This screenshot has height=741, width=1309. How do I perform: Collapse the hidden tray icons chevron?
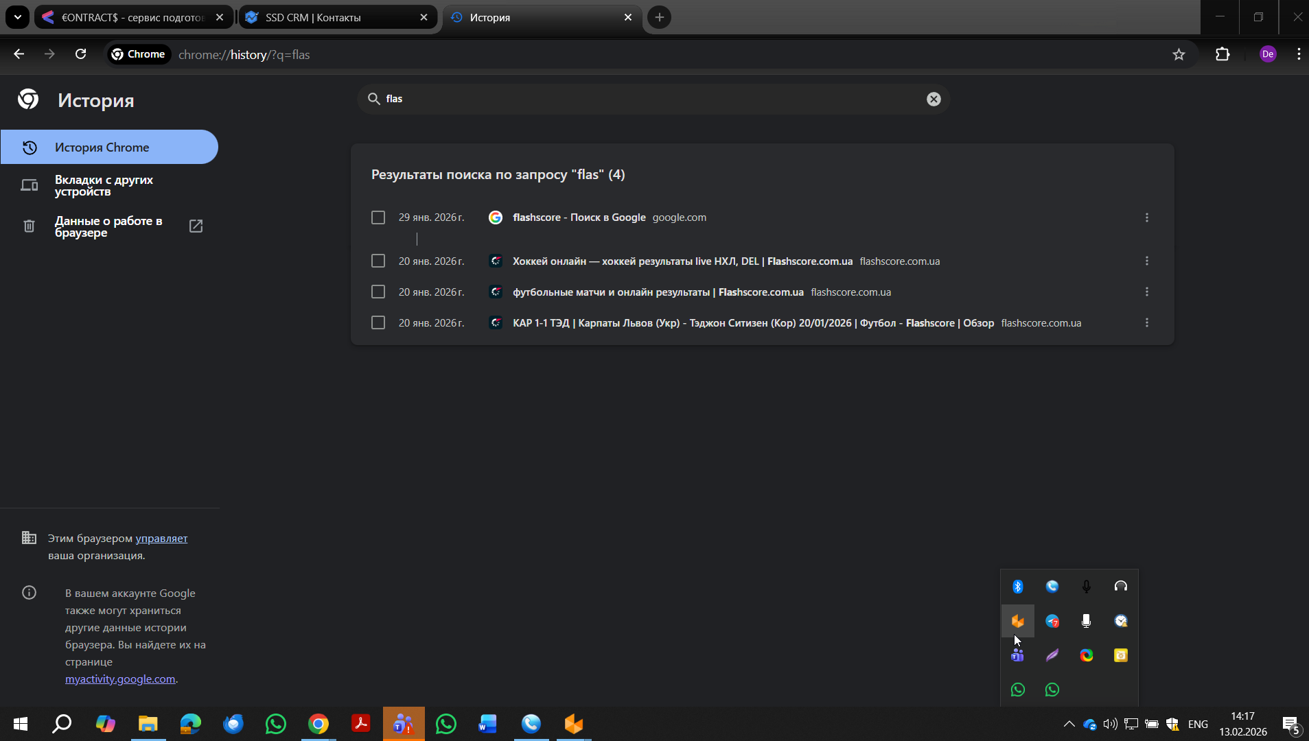[1069, 724]
